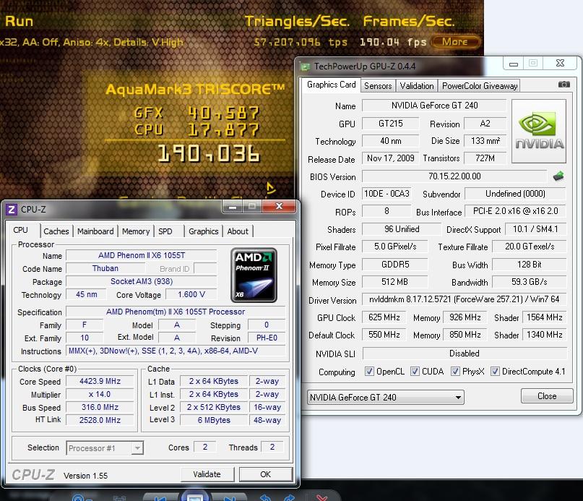Rotate image counterclockwise in photo viewer
This screenshot has width=583, height=501.
tap(265, 497)
